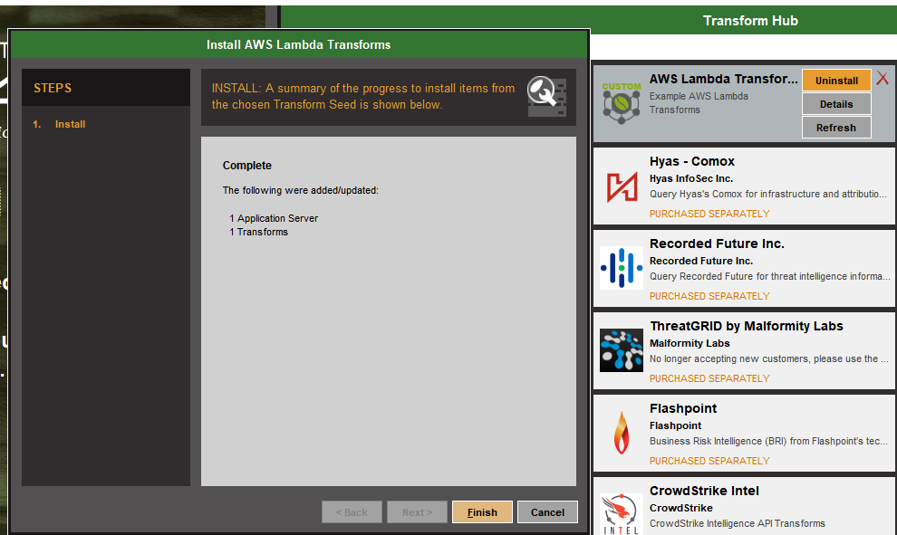
Task: Click Purchased Separately label under Flashpoint
Action: pos(709,461)
